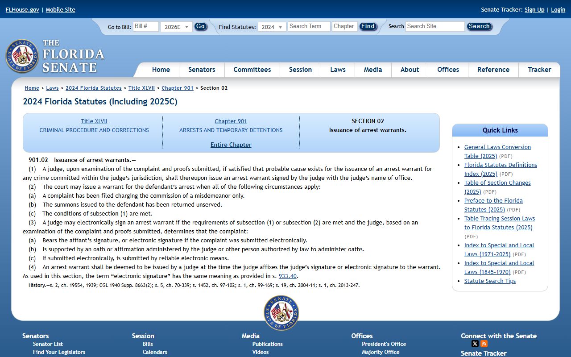Click the Senate Tracker Sign Up link
The height and width of the screenshot is (357, 571).
point(534,9)
